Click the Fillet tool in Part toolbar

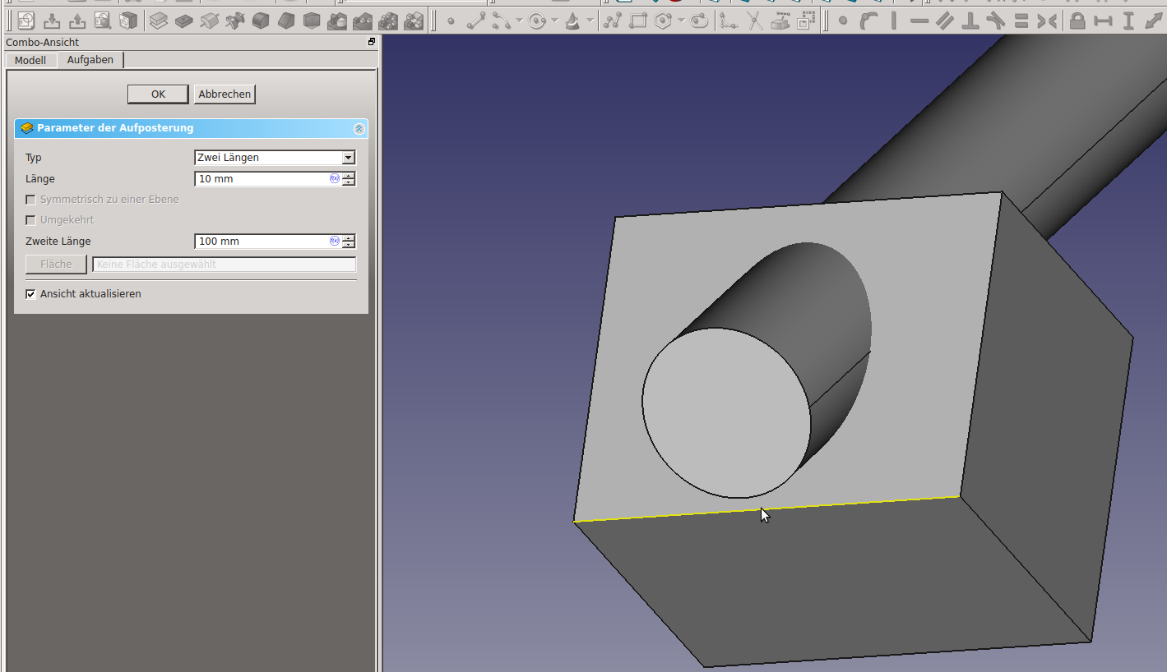261,21
